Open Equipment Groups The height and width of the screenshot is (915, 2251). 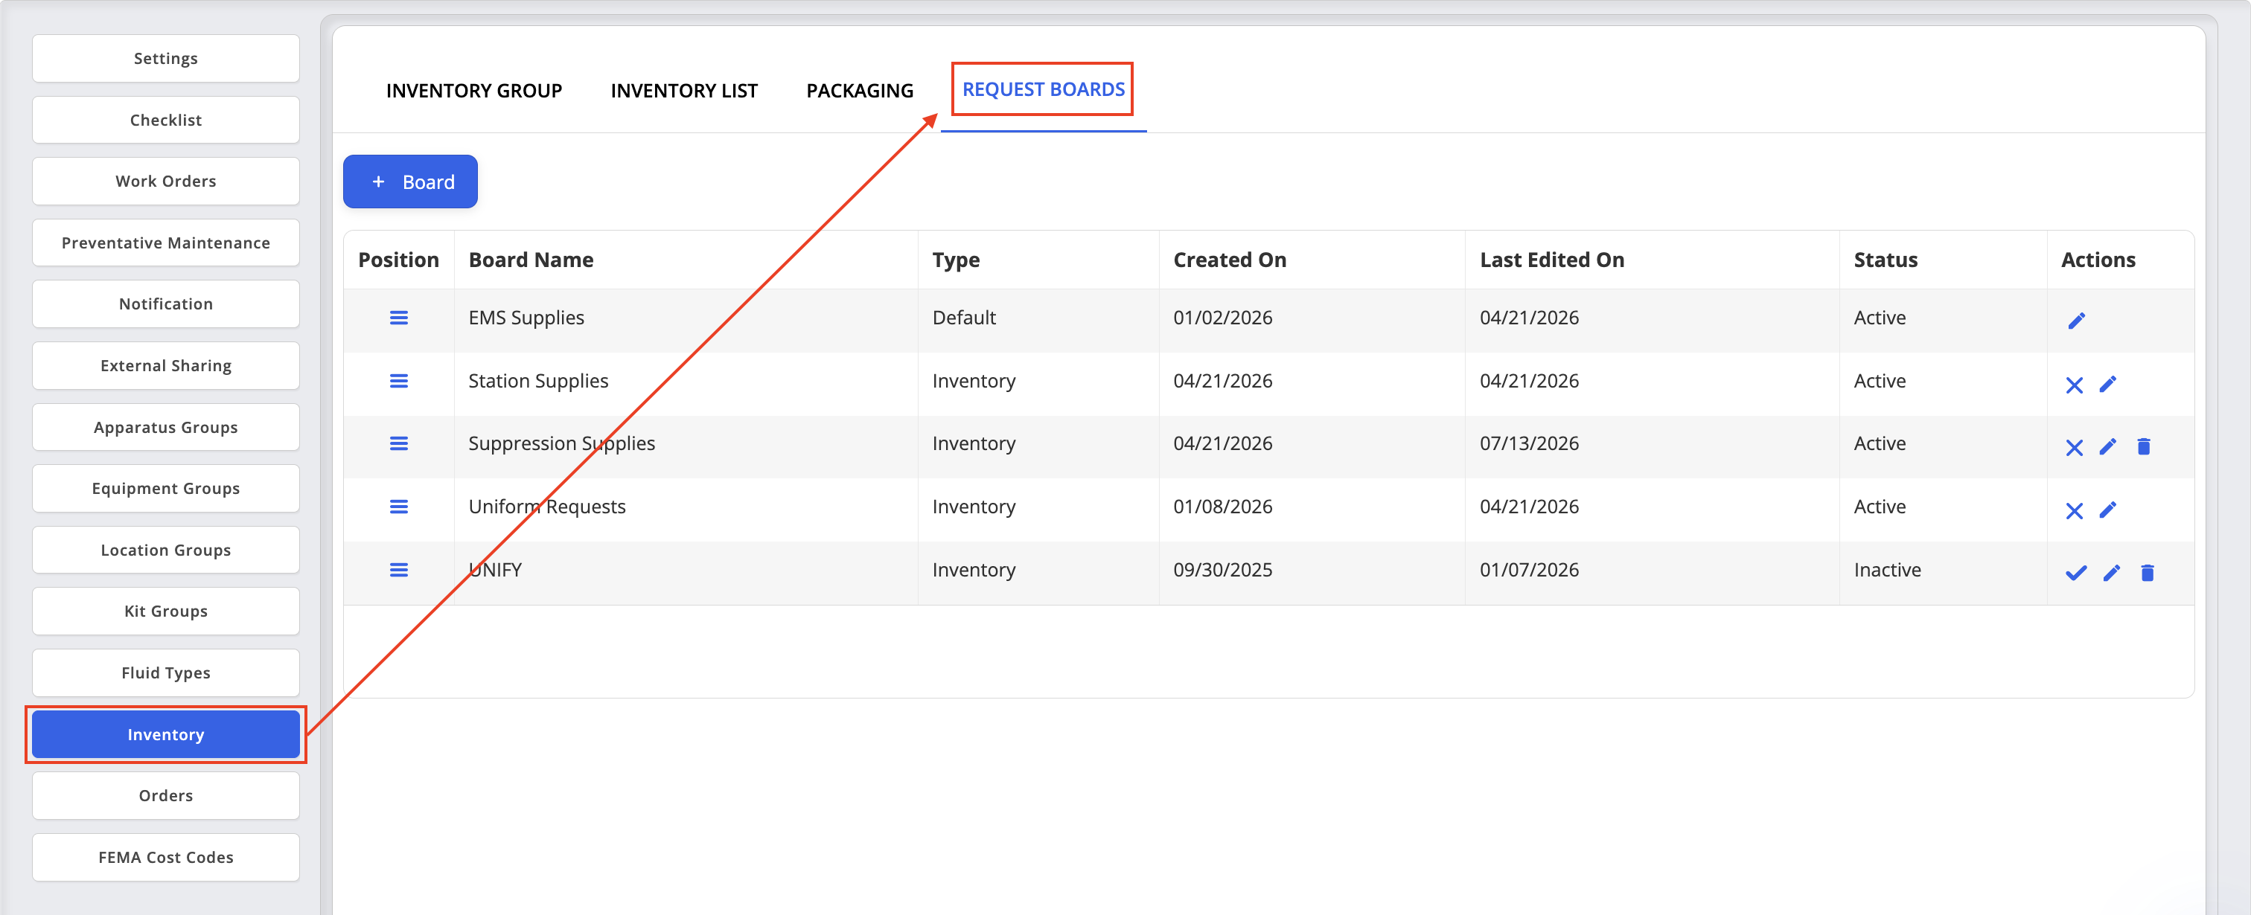(x=166, y=488)
